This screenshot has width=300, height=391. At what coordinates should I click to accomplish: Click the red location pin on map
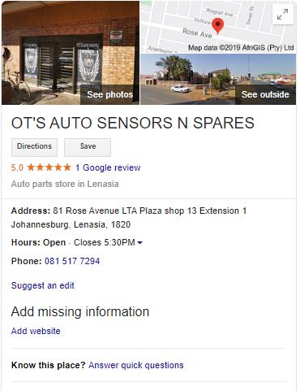click(217, 26)
